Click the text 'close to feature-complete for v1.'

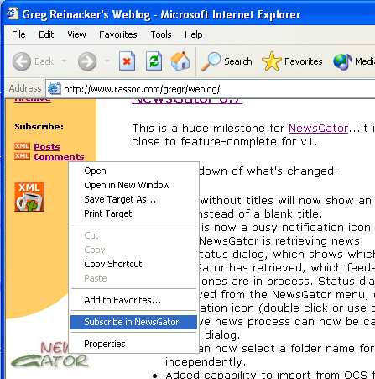click(225, 142)
